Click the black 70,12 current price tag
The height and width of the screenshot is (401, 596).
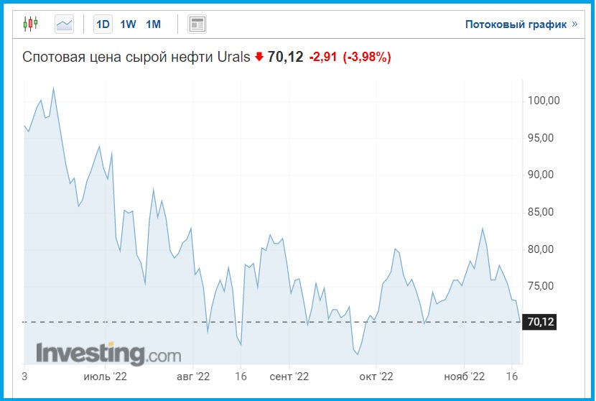tap(541, 322)
